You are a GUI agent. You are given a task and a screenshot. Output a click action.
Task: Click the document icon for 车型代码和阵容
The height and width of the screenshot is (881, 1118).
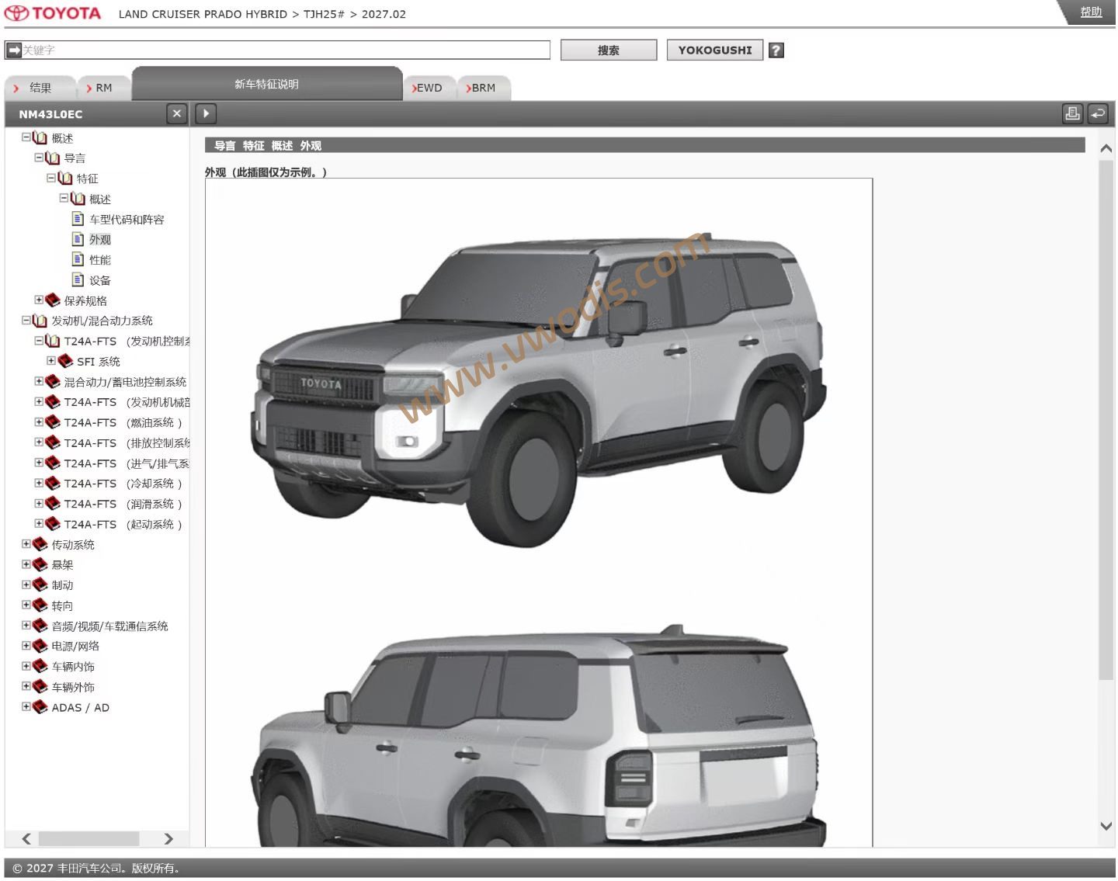78,219
